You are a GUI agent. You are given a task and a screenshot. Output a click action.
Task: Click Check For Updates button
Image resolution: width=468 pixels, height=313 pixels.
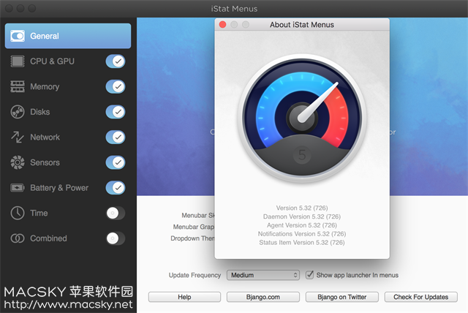(x=421, y=297)
